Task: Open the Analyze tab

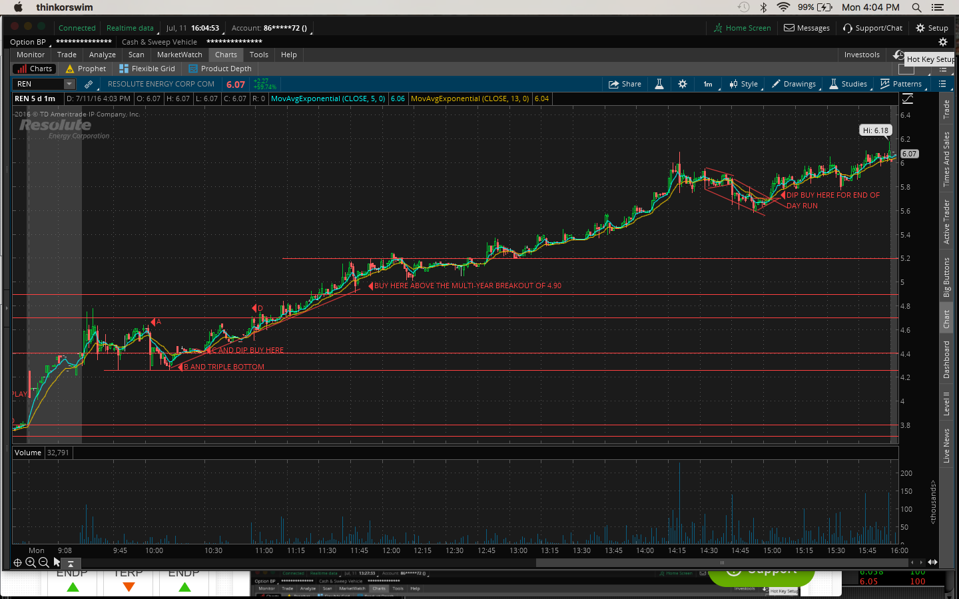Action: click(103, 55)
